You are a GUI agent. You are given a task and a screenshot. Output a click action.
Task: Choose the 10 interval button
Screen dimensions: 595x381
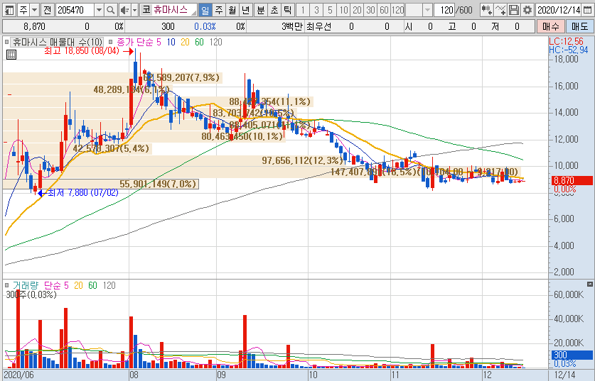coord(344,10)
